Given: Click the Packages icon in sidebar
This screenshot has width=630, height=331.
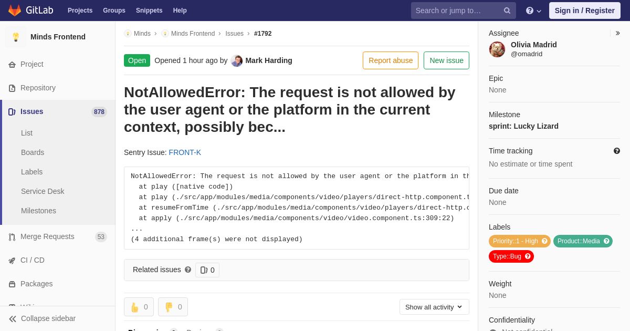Looking at the screenshot, I should (x=12, y=284).
